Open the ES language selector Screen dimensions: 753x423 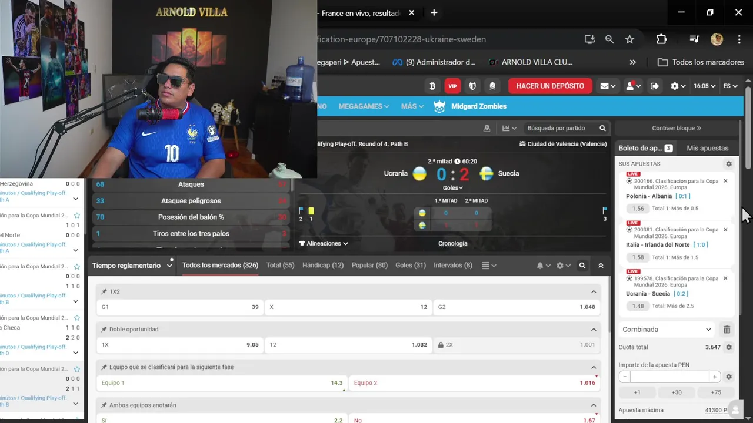tap(730, 86)
